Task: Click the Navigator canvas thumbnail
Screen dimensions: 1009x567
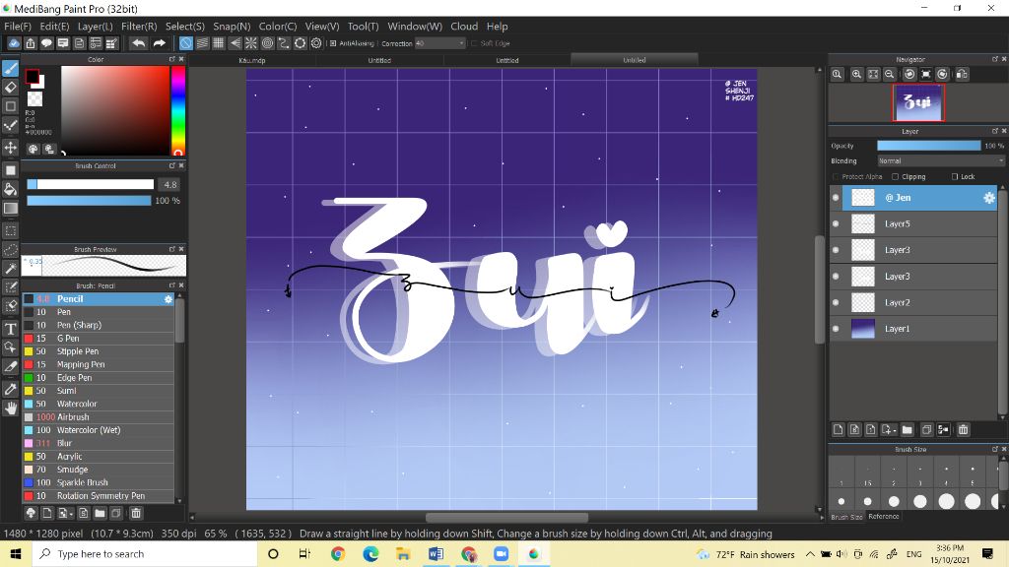Action: pyautogui.click(x=917, y=102)
